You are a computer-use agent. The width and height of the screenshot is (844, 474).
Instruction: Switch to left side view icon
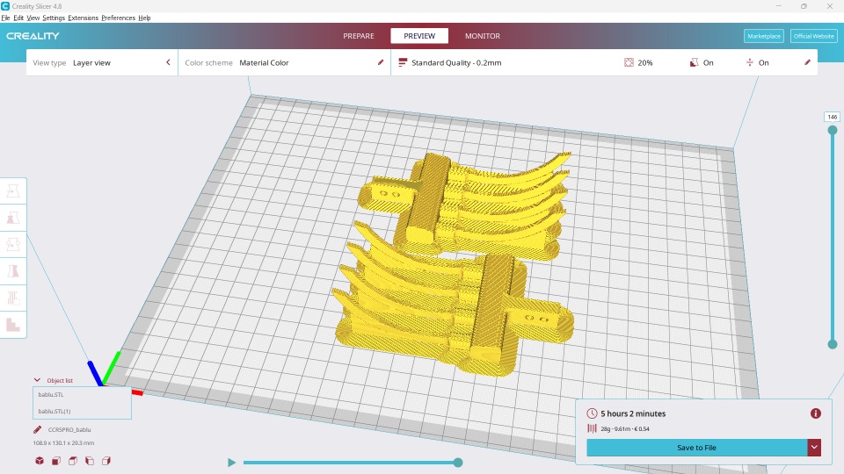90,461
